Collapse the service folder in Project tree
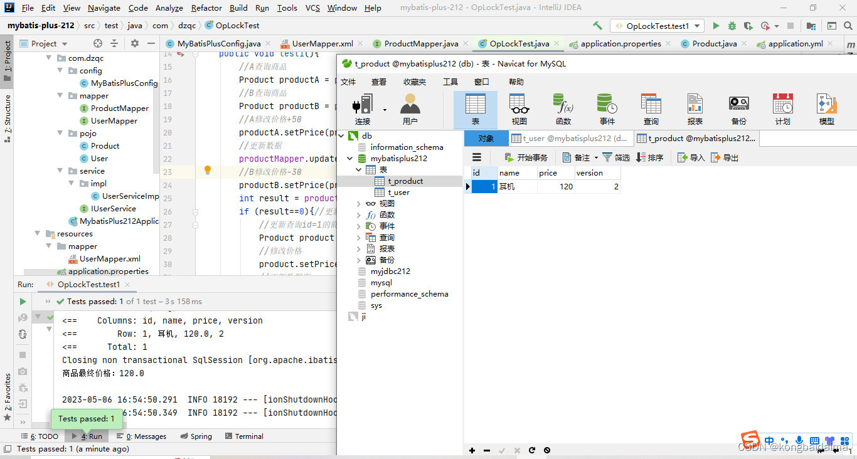Image resolution: width=857 pixels, height=459 pixels. (x=60, y=171)
